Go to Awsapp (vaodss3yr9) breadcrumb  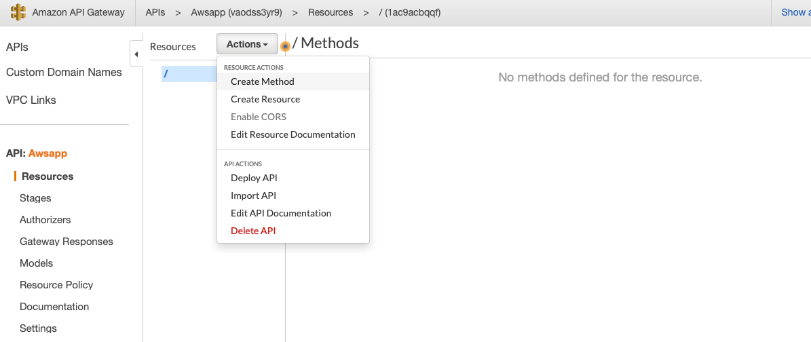pyautogui.click(x=236, y=12)
